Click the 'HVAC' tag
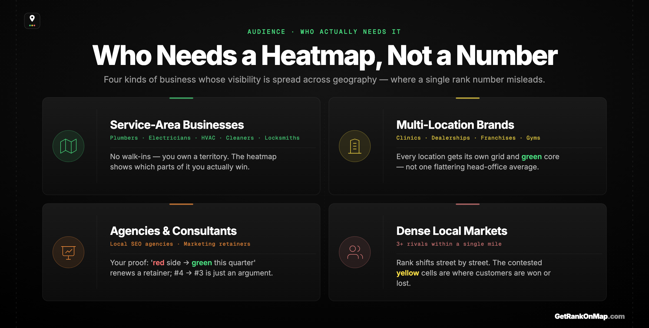Screen dimensions: 649x328 tap(208, 138)
